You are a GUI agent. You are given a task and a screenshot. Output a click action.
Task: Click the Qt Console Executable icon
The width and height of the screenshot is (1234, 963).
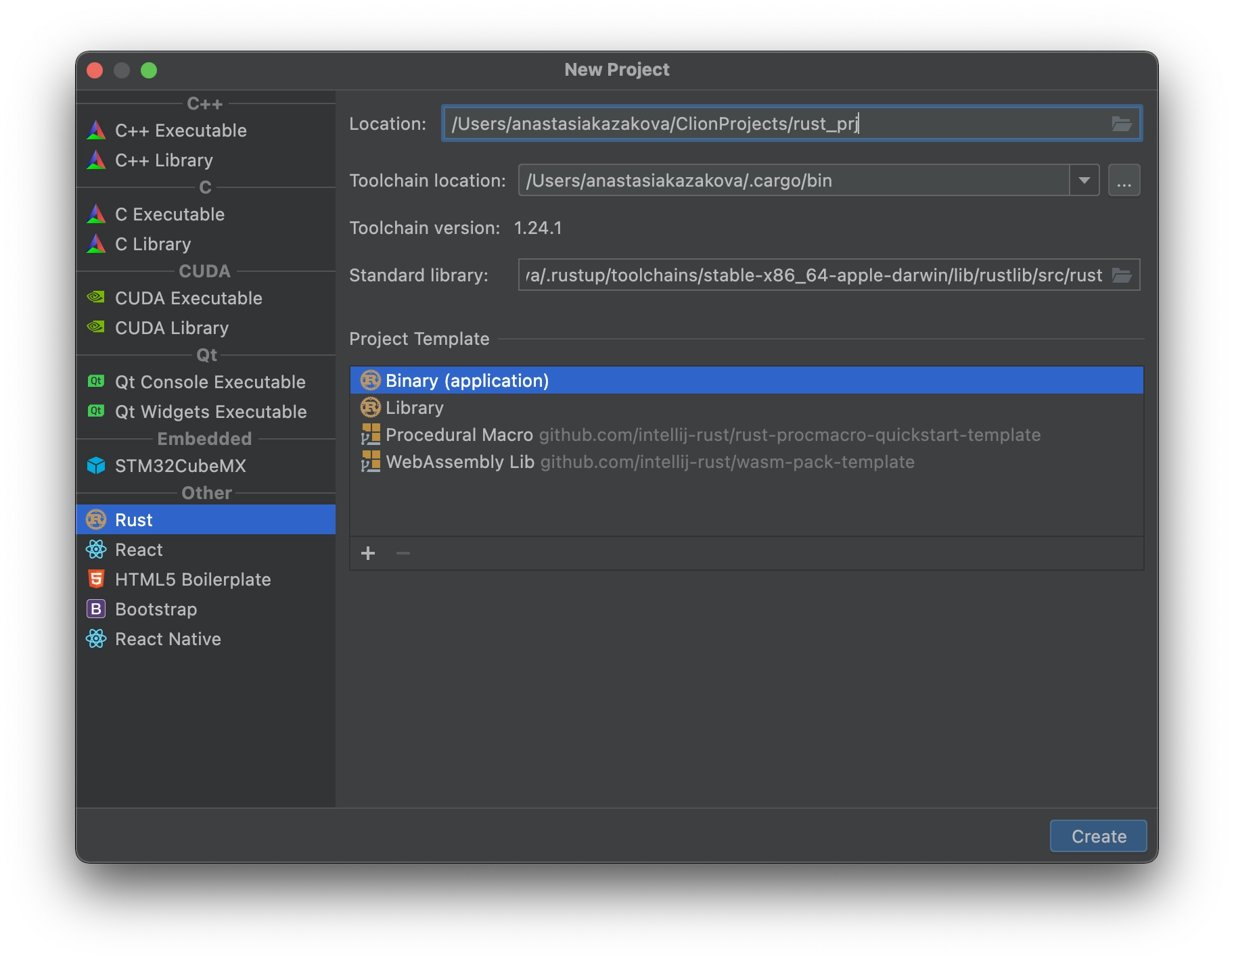click(x=96, y=381)
